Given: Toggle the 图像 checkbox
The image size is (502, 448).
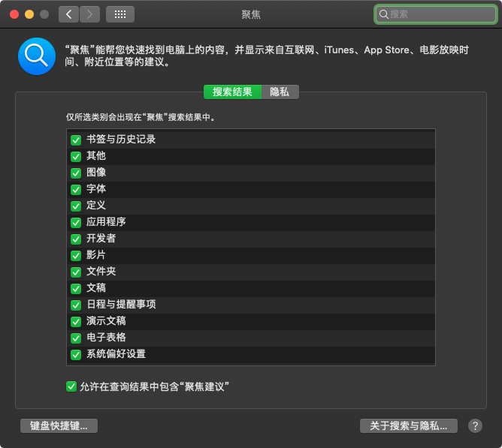Looking at the screenshot, I should click(76, 173).
